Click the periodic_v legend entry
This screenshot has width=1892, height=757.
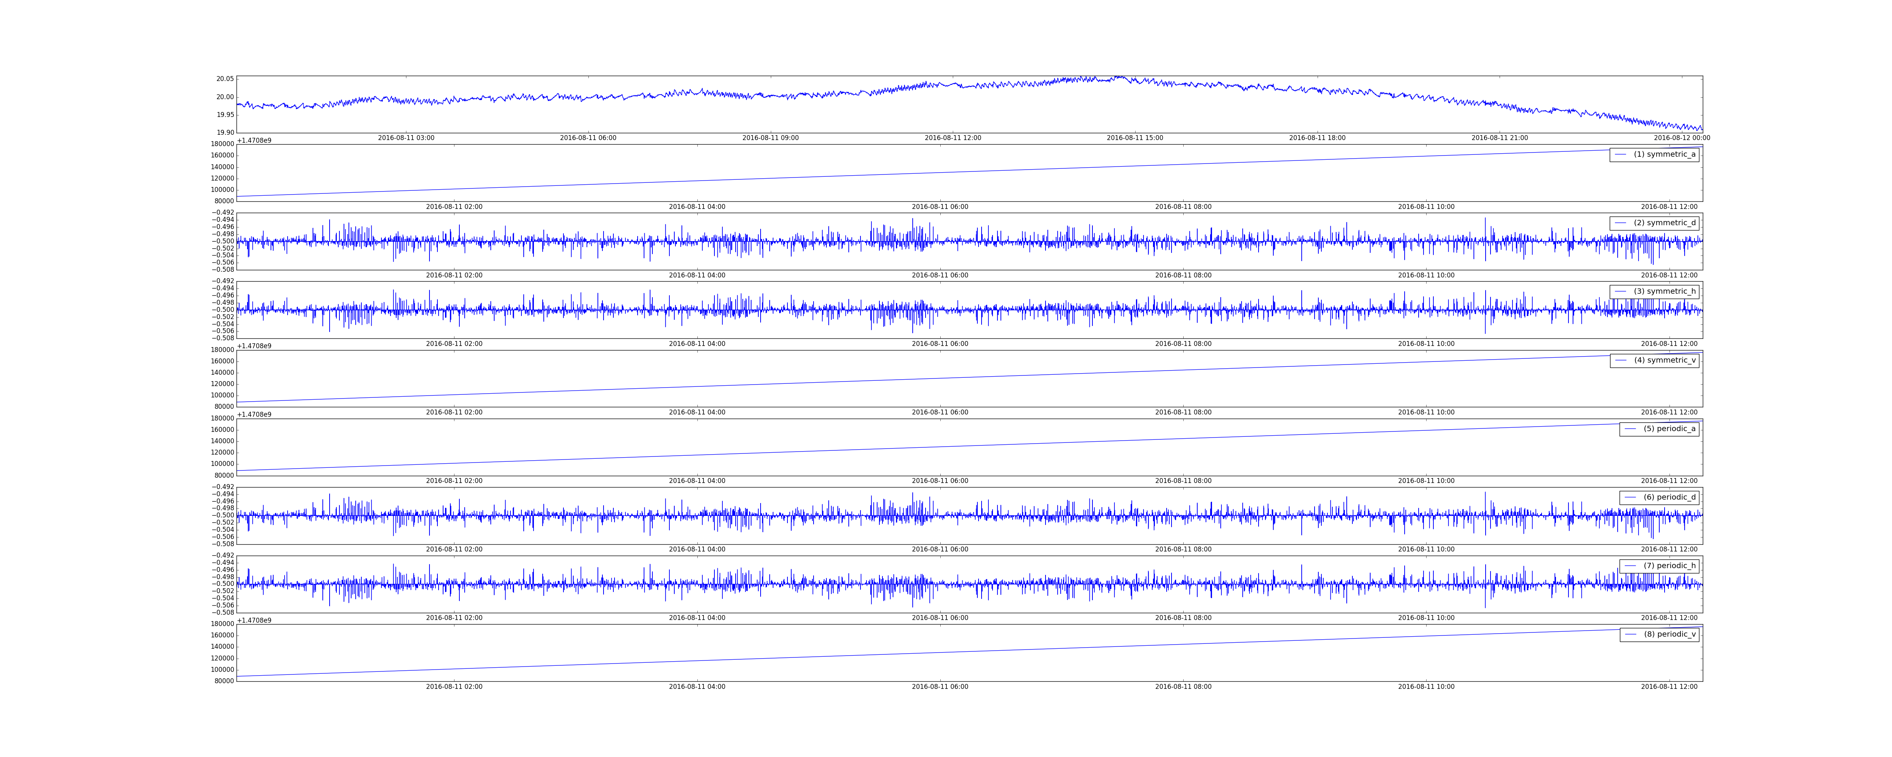pos(1669,634)
